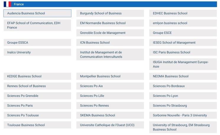Click Groupe ESSCA
The width and height of the screenshot is (220, 135).
(37, 42)
